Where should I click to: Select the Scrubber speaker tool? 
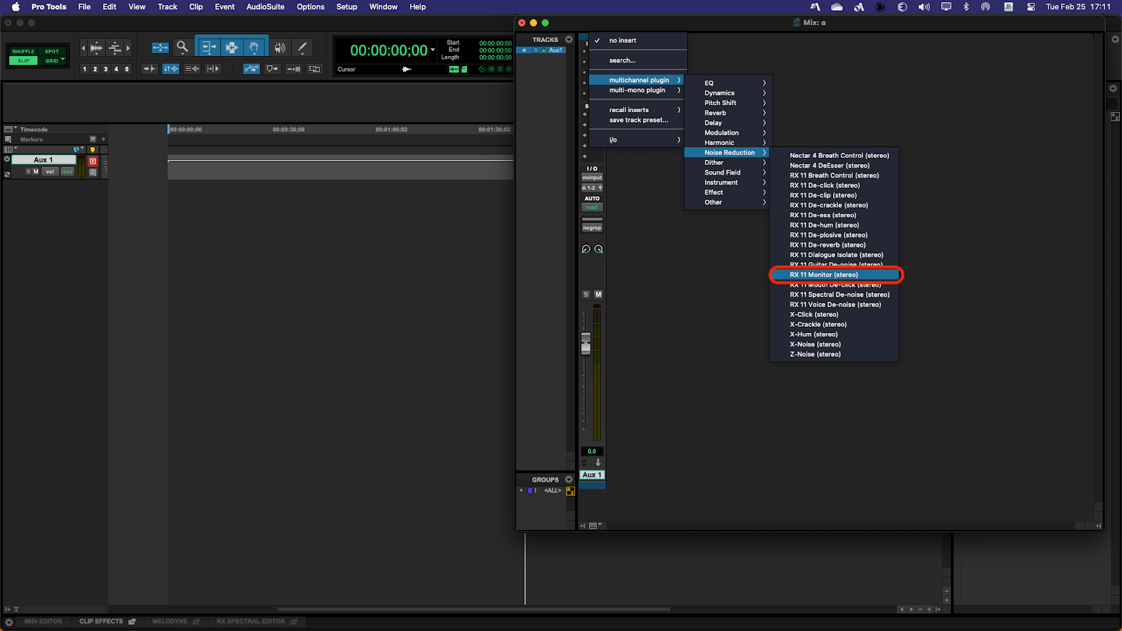pos(280,48)
